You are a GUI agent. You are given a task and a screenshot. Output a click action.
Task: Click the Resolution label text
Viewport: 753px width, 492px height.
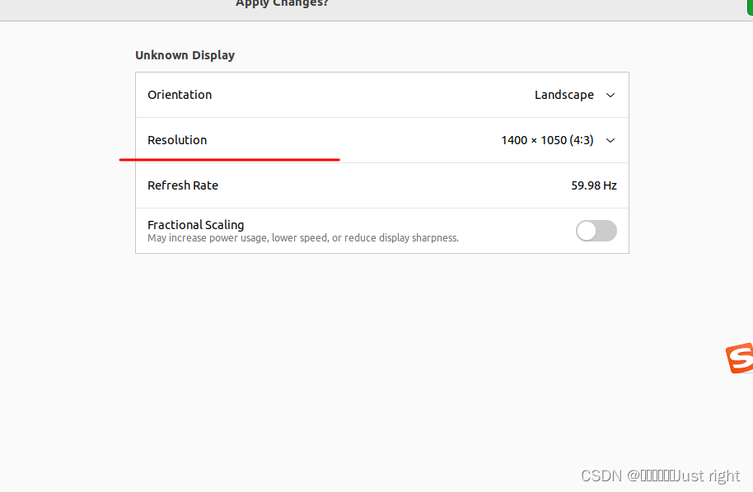(177, 140)
